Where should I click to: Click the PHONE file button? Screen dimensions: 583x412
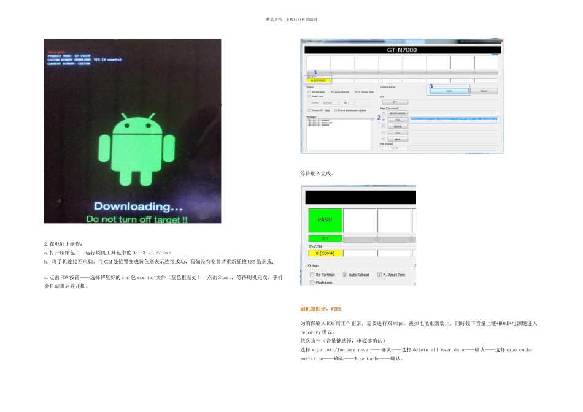click(397, 126)
